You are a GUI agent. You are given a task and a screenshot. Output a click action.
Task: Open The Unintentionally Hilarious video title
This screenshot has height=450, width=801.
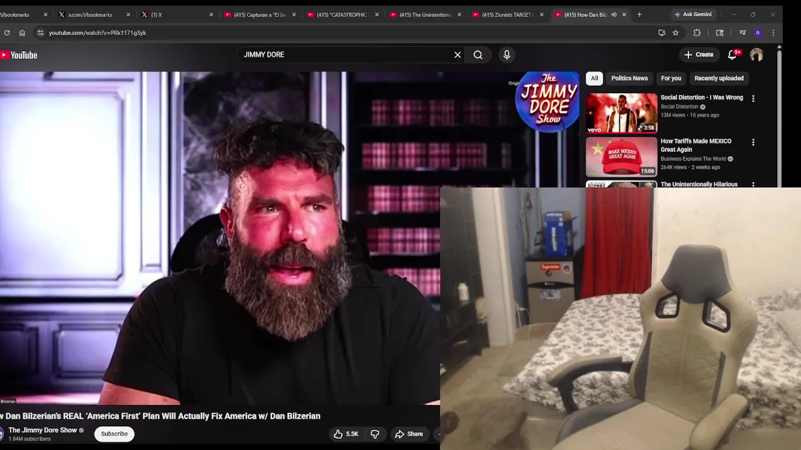click(x=699, y=184)
